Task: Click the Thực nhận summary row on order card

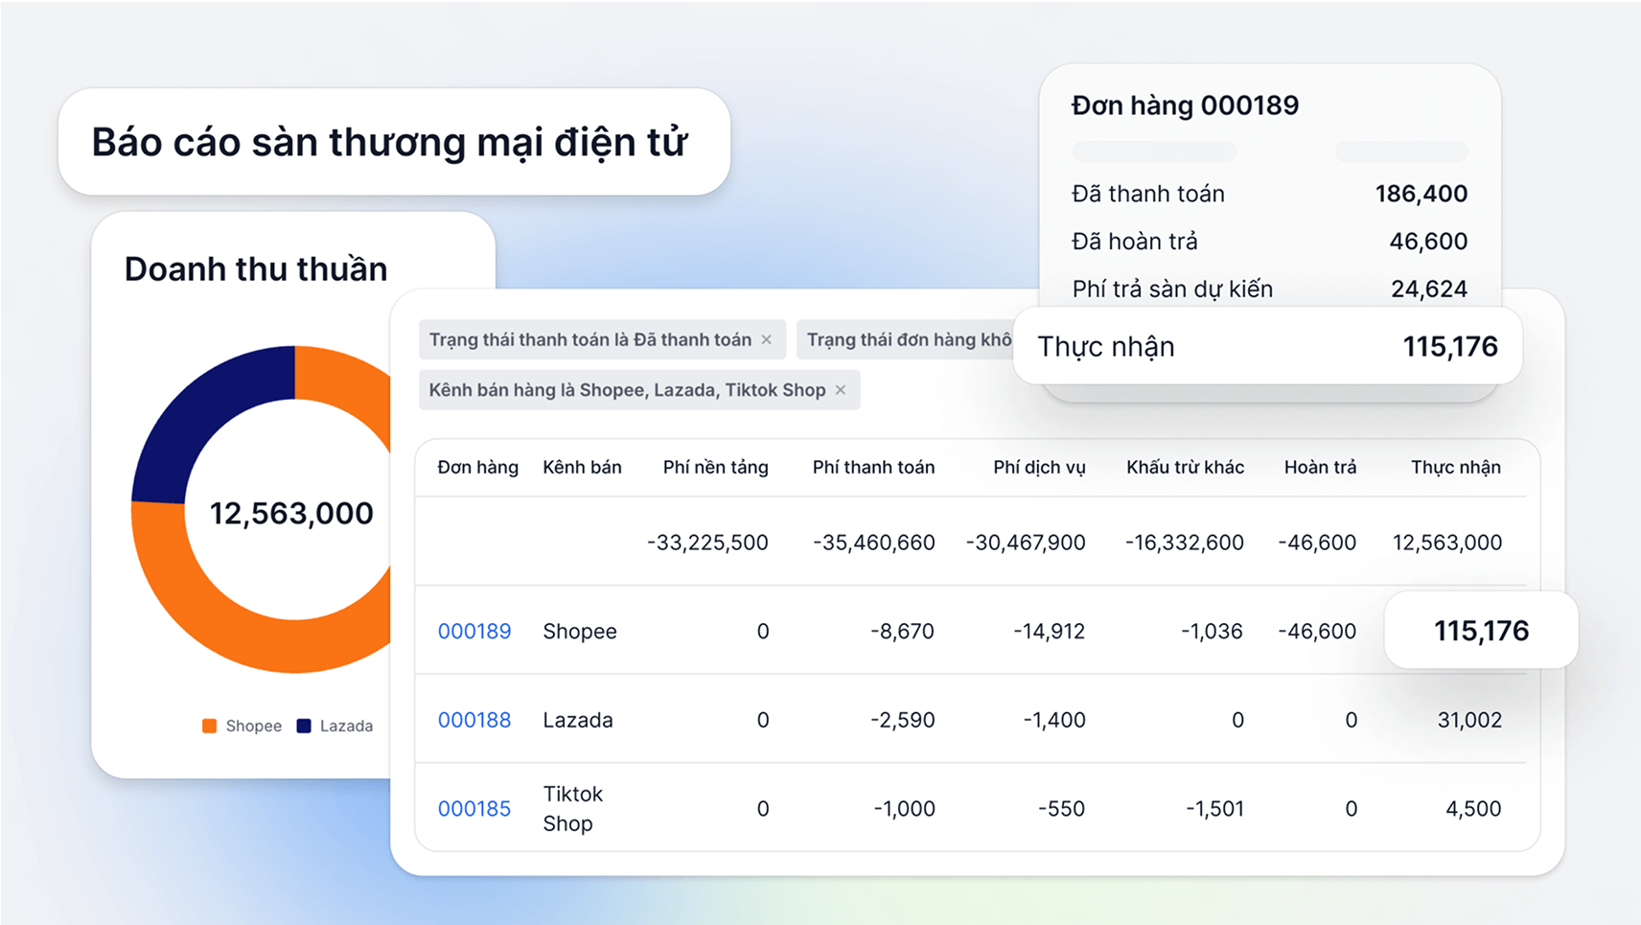Action: (1267, 346)
